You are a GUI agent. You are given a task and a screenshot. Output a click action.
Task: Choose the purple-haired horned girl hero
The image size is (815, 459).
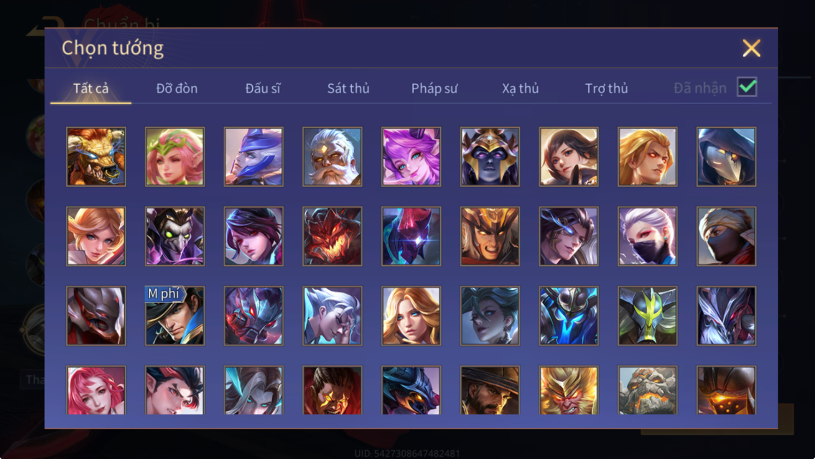(411, 157)
